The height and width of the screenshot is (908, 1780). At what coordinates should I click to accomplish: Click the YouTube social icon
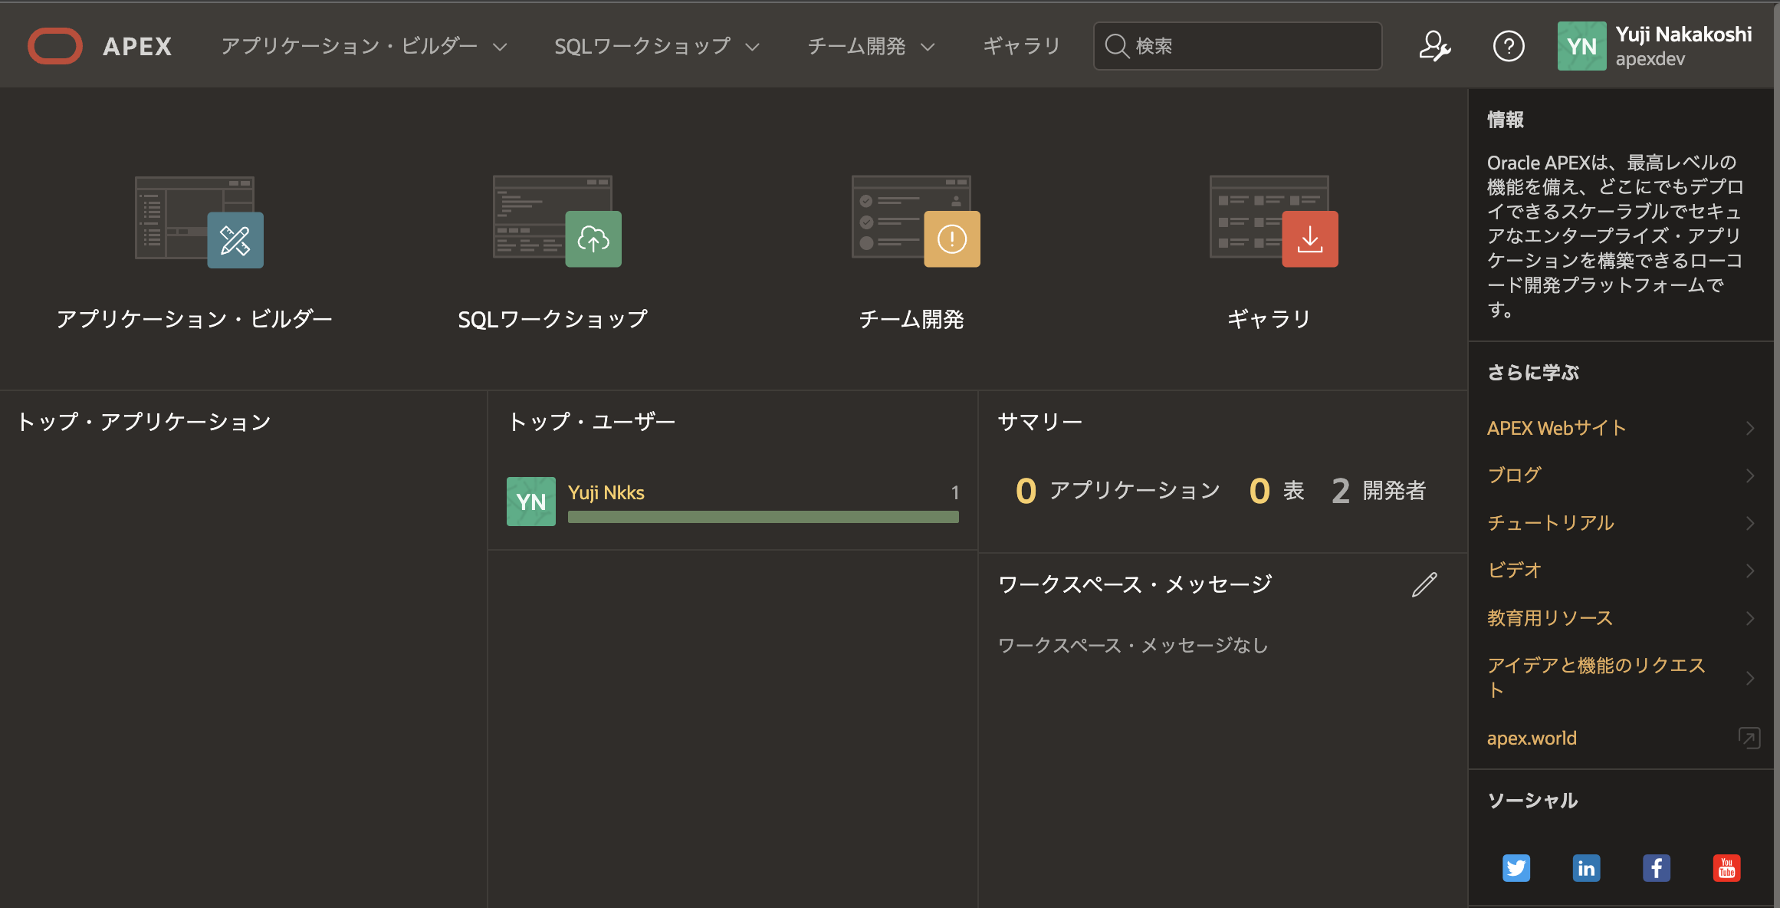point(1726,868)
